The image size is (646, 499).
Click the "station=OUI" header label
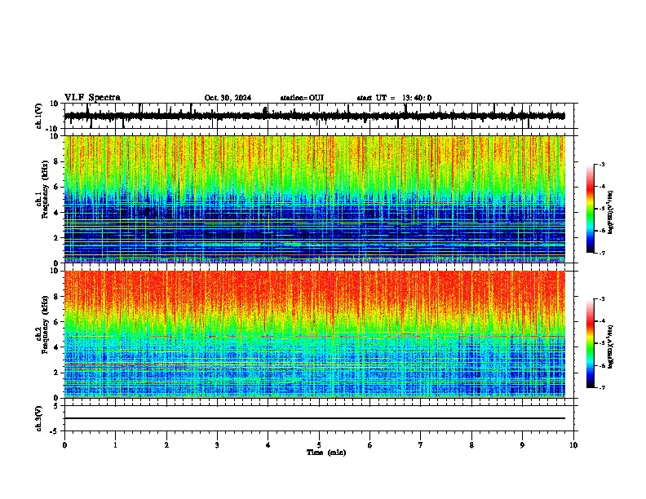coord(302,98)
